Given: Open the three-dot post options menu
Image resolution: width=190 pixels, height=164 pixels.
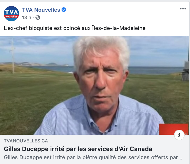Looking at the screenshot, I should coord(183,9).
